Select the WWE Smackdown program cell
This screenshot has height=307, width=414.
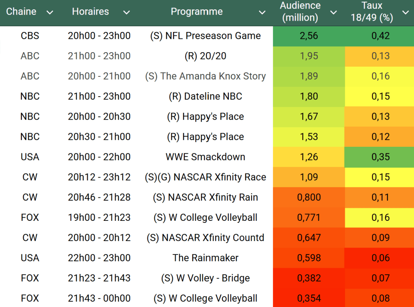click(205, 157)
